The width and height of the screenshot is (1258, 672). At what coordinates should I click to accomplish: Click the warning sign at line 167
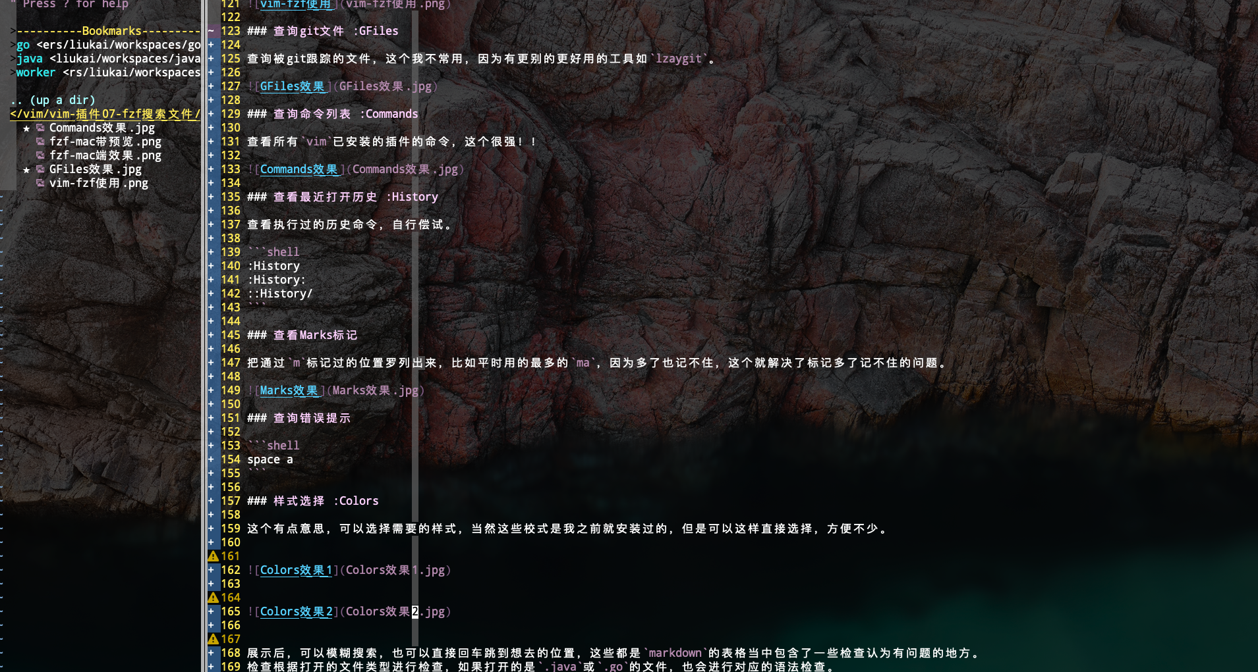click(213, 639)
